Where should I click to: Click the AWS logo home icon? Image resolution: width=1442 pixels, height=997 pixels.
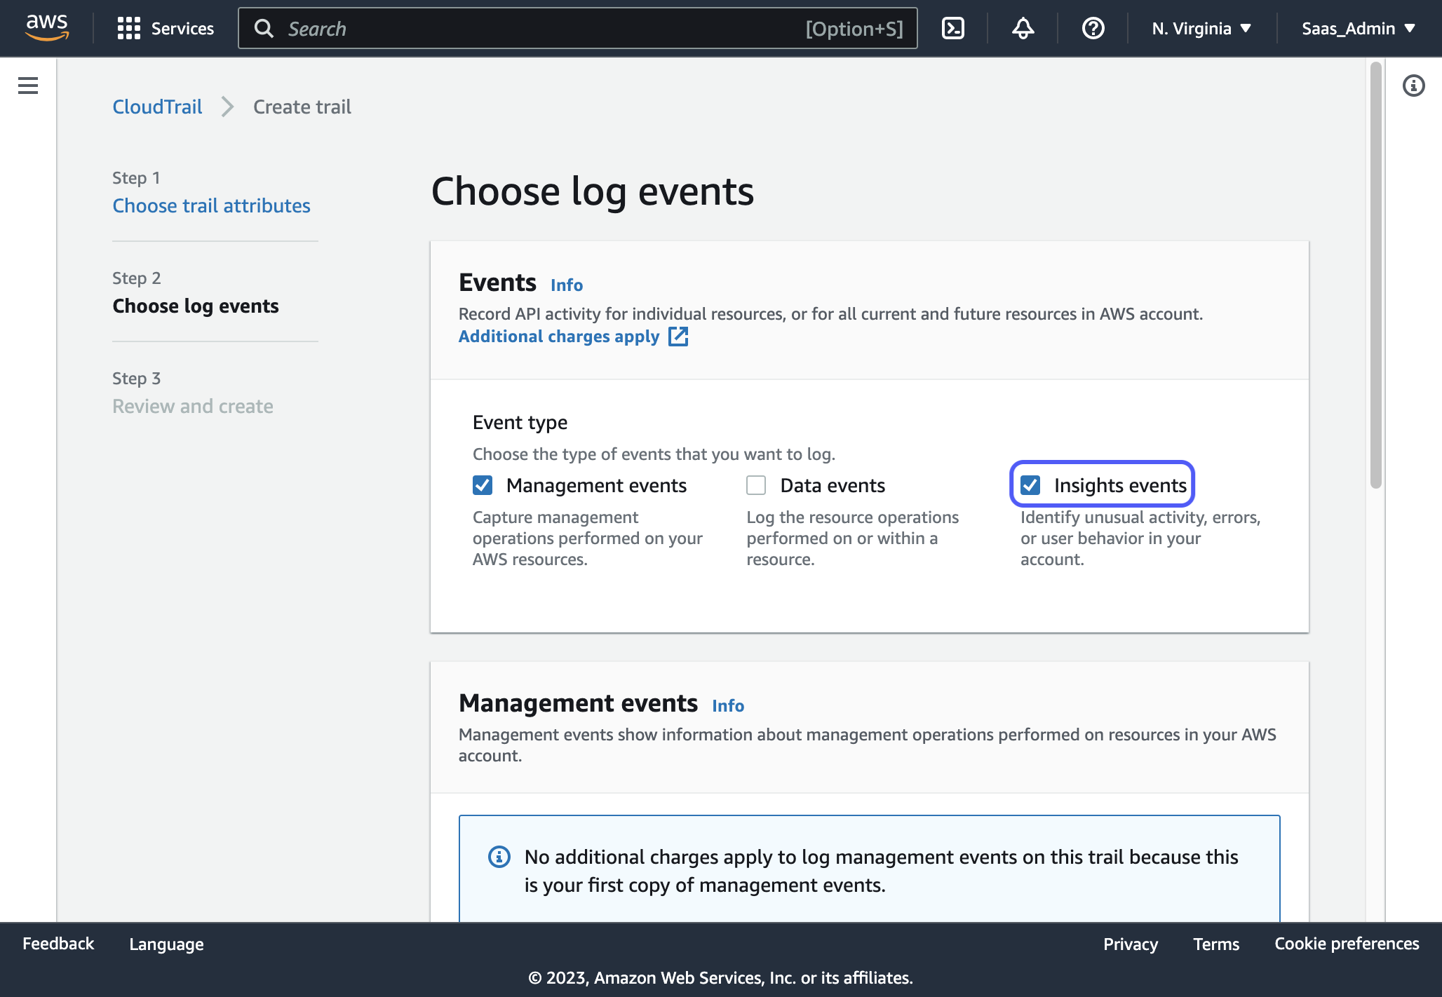coord(46,28)
